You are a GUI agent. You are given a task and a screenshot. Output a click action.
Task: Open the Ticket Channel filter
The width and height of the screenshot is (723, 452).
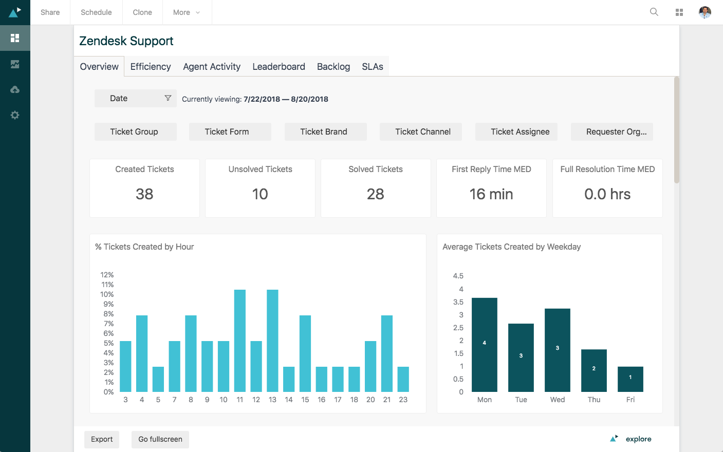[421, 131]
